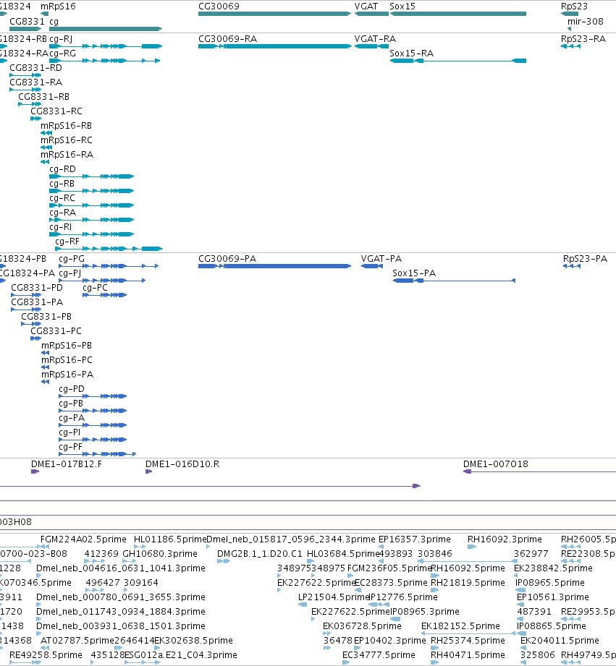Select the cg-PG protein label

point(72,259)
